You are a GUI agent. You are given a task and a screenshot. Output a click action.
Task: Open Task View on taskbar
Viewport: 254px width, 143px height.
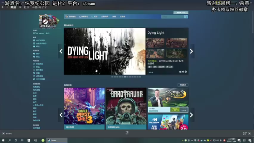[x=22, y=140]
